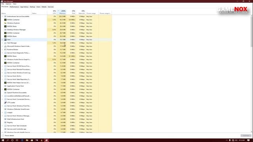The height and width of the screenshot is (142, 253).
Task: Select the Service Host: UtcSvc row
Action: 56,76
